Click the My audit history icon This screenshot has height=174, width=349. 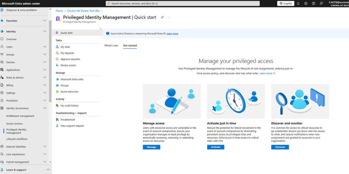pyautogui.click(x=57, y=106)
